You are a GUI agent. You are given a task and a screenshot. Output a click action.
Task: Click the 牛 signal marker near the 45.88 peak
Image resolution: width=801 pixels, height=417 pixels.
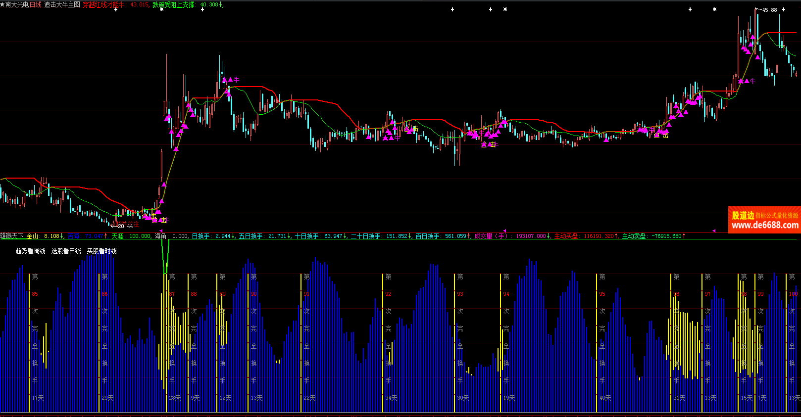[x=752, y=81]
